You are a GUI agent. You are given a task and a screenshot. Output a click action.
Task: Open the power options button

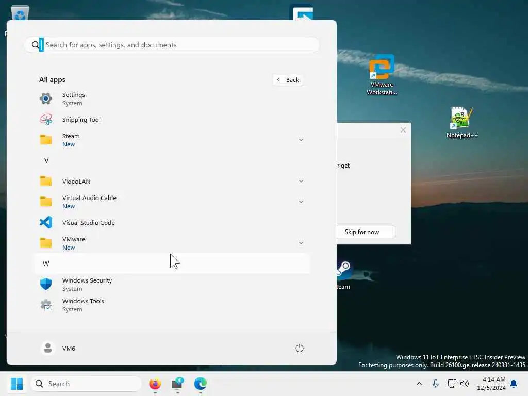click(x=300, y=348)
